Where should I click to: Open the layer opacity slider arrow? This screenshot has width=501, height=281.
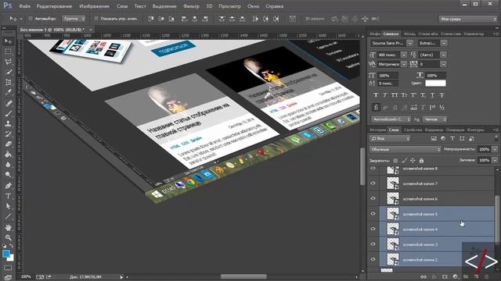point(495,149)
